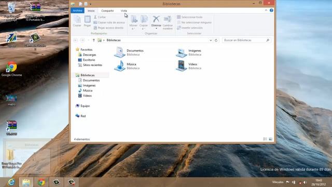Screen dimensions: 332x187
Task: Select Escritorio in the navigation pane
Action: (x=89, y=60)
